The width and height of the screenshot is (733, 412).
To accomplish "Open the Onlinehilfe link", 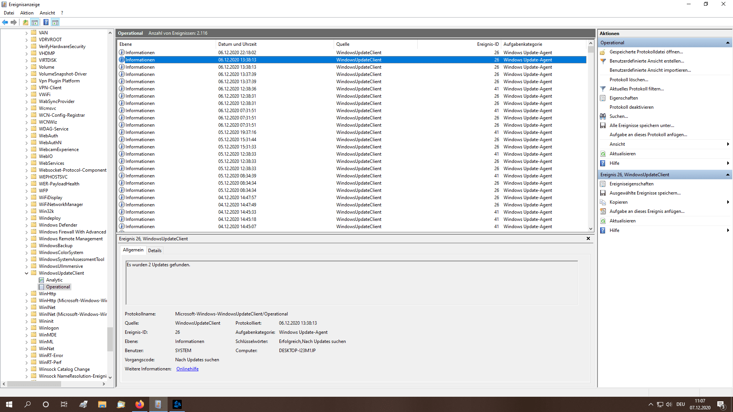I will tap(187, 369).
